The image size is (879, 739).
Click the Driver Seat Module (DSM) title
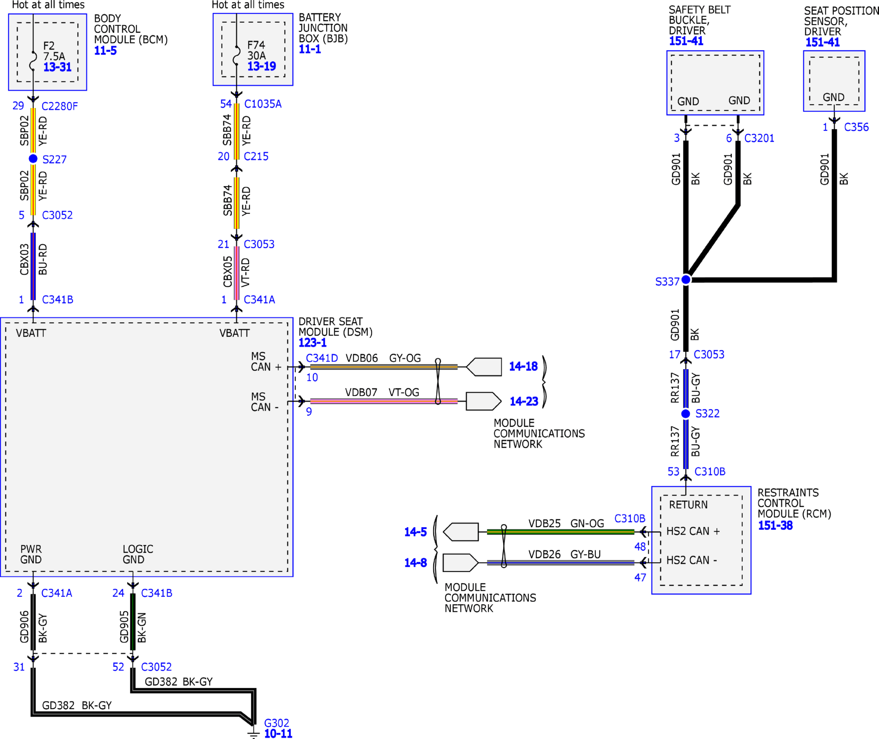[x=336, y=327]
